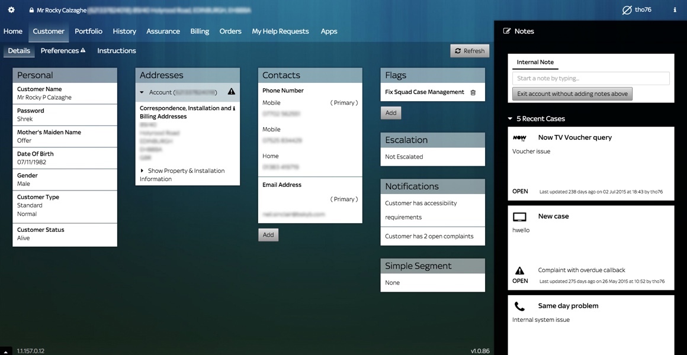The height and width of the screenshot is (355, 687).
Task: Click the internal note text field
Action: 590,78
